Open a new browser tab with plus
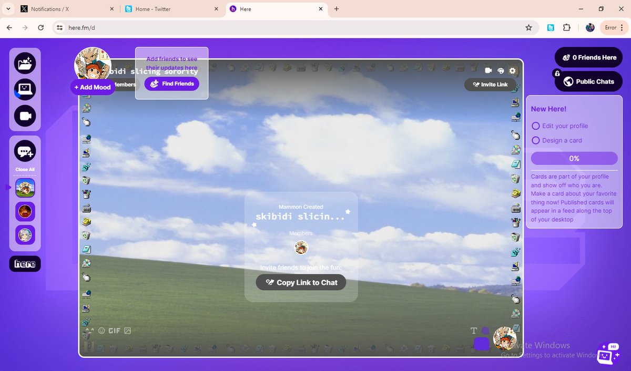Screen dimensions: 631x371 pos(337,9)
